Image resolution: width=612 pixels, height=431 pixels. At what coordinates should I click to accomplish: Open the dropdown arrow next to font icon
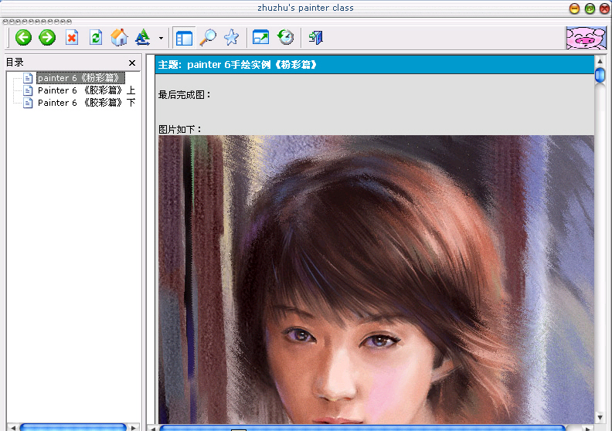[161, 38]
